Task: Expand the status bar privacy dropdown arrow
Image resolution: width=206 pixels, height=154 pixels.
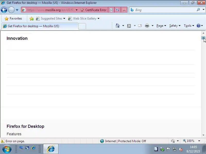Action: click(x=178, y=141)
